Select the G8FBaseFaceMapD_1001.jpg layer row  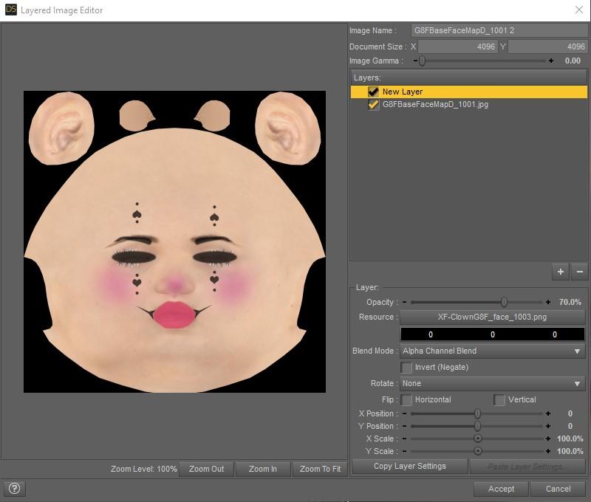[435, 105]
